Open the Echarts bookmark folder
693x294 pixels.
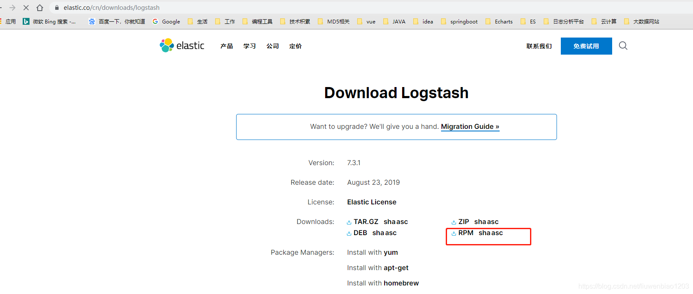click(499, 21)
